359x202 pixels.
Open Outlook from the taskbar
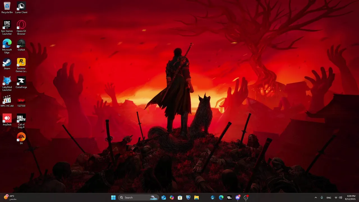pyautogui.click(x=164, y=198)
